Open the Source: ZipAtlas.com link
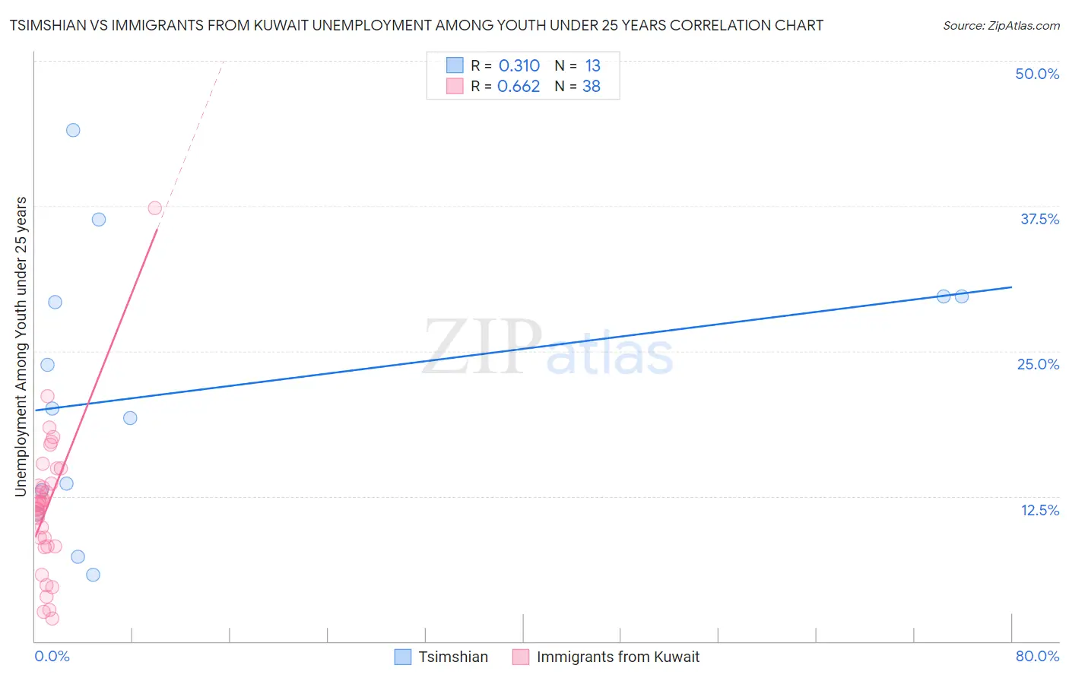The image size is (1069, 678). coord(1001,25)
